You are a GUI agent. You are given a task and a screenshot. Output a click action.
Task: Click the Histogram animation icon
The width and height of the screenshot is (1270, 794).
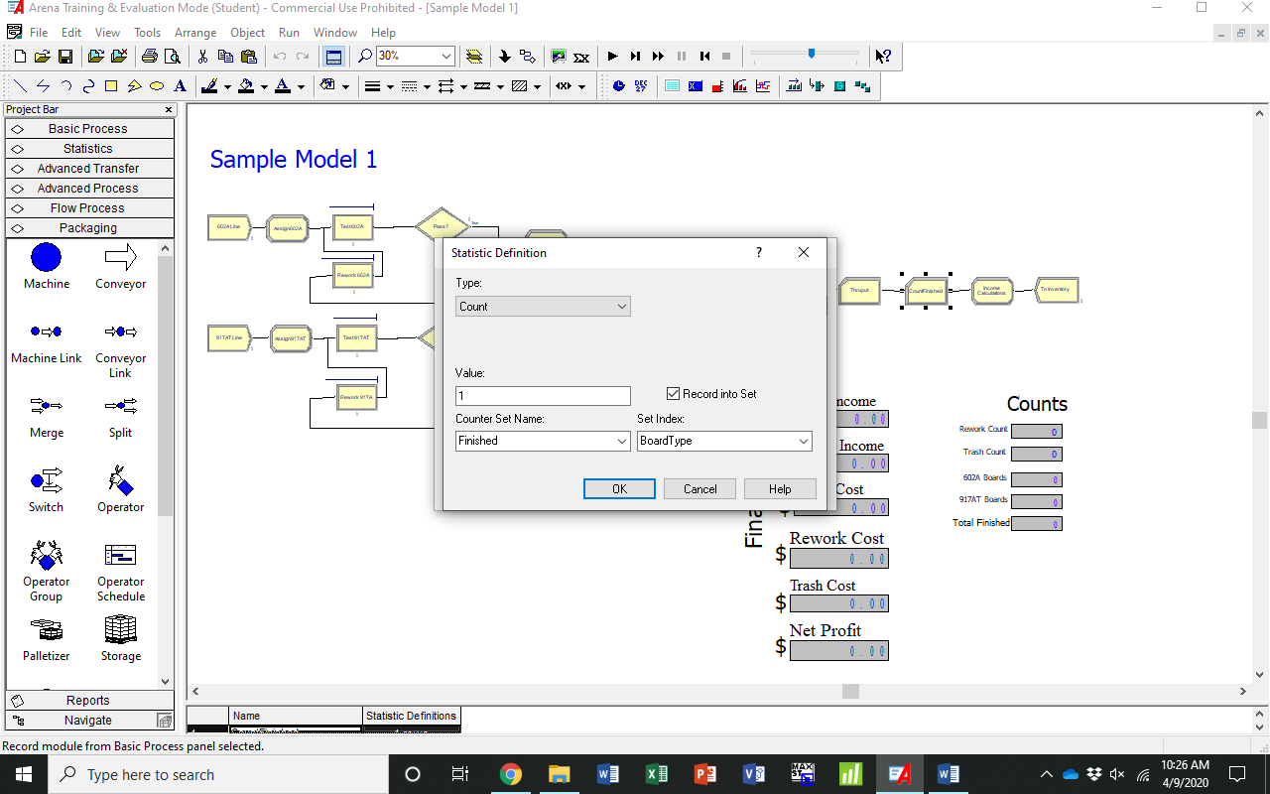[740, 86]
